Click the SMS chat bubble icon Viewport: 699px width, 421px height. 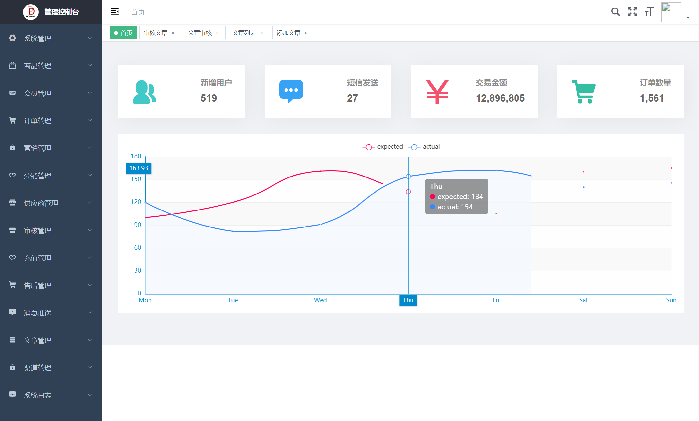click(x=291, y=91)
